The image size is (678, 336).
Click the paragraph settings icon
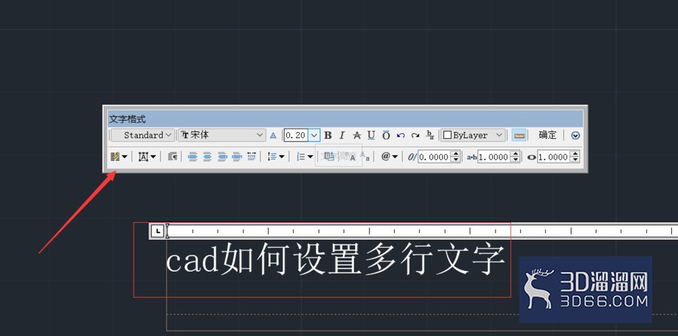(172, 156)
